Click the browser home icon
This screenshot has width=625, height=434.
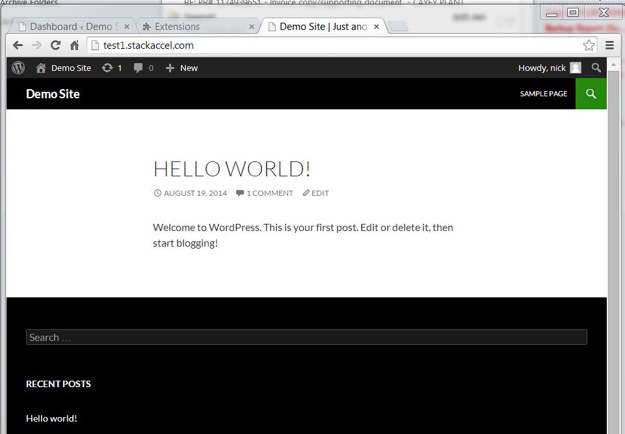(x=74, y=45)
